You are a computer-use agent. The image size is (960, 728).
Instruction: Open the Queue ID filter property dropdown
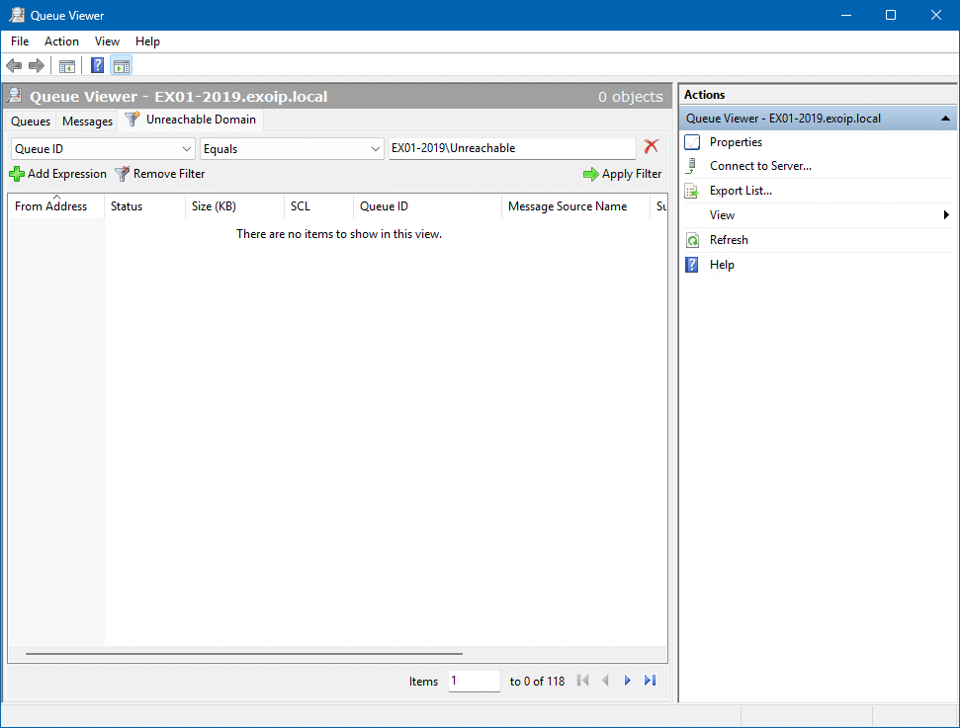coord(103,148)
